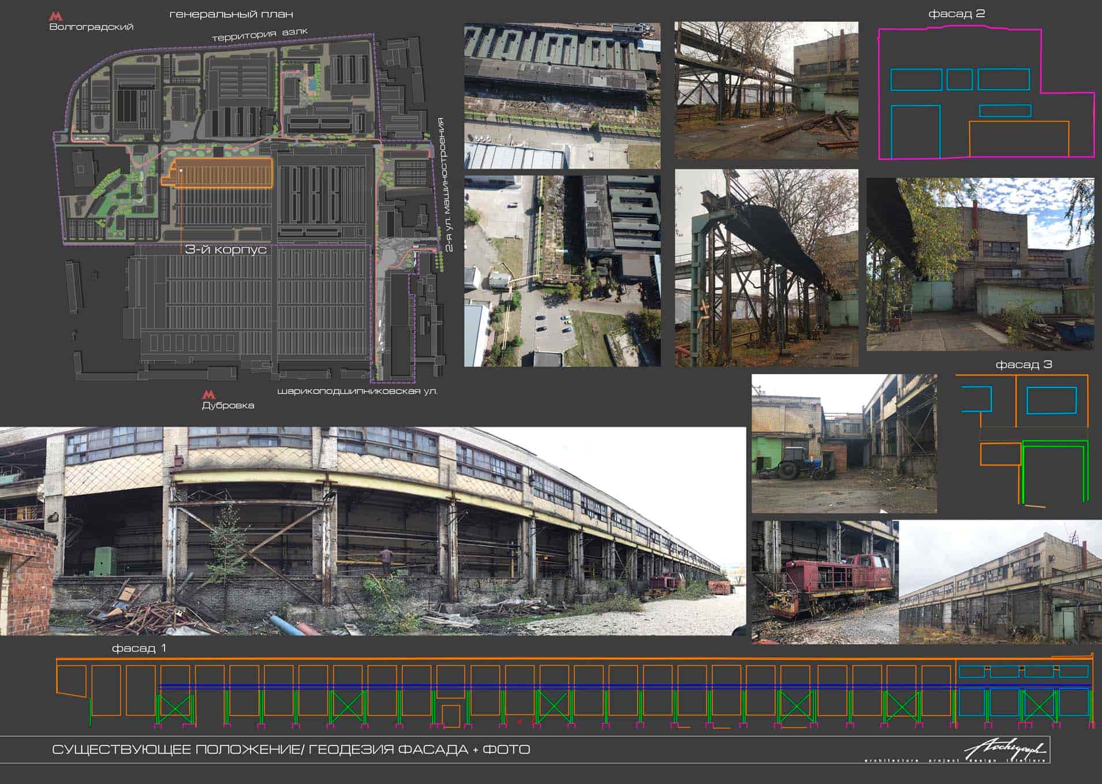Click the red metro icon above Волгоградский
1102x784 pixels.
tap(56, 16)
